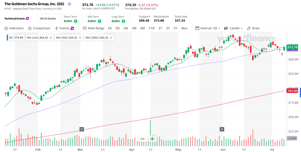The width and height of the screenshot is (301, 152).
Task: Add a Comparison symbol
Action: (x=39, y=28)
